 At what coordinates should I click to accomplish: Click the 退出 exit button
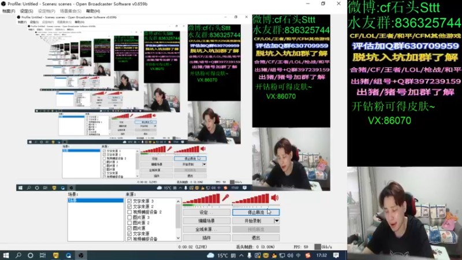256,237
